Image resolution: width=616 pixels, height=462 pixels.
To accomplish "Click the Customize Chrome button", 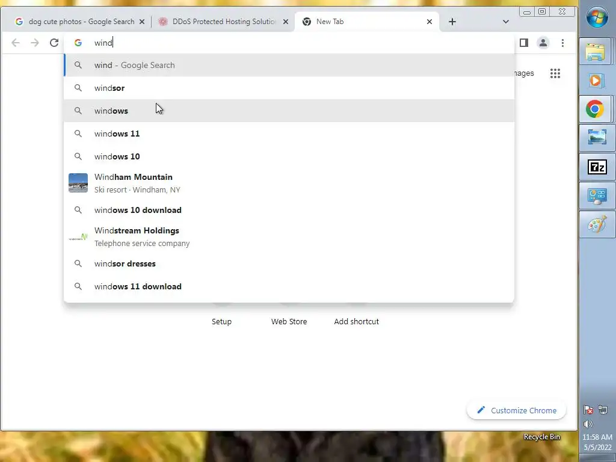I will tap(516, 410).
